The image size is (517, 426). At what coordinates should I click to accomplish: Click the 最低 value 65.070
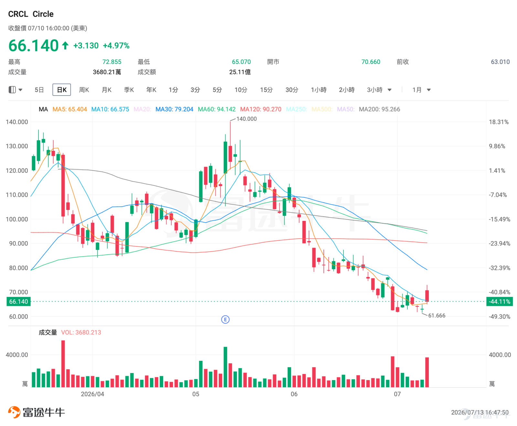tap(241, 62)
